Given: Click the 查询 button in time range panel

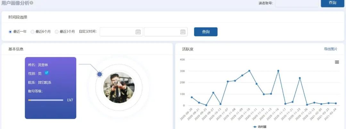Looking at the screenshot, I should [x=206, y=32].
